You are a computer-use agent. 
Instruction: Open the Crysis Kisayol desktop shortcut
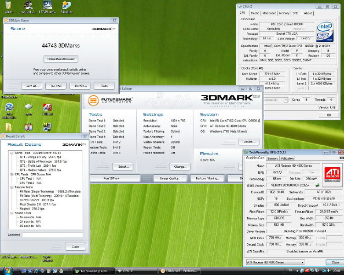coord(47,258)
